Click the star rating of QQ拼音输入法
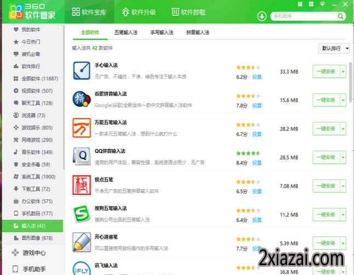The height and width of the screenshot is (275, 354). [248, 153]
